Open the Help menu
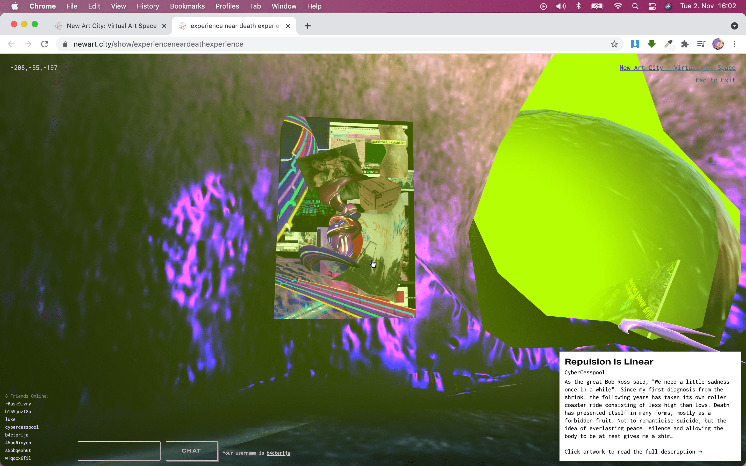The image size is (746, 466). click(x=314, y=6)
